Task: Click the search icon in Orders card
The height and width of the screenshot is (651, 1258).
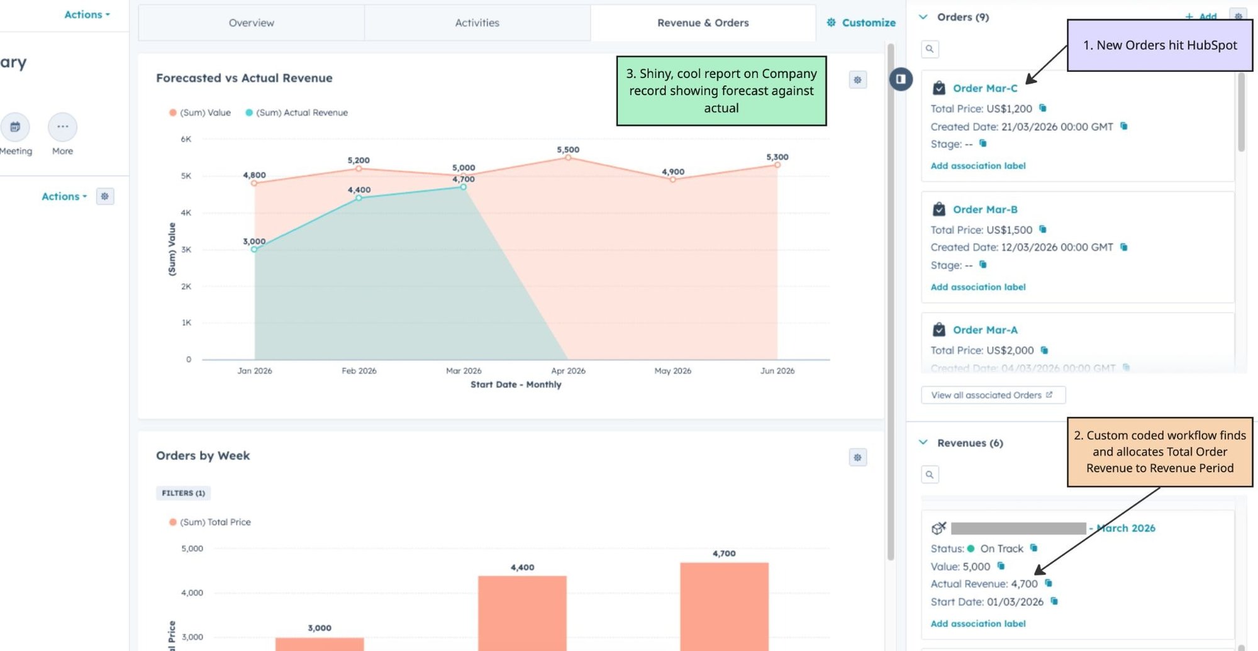Action: click(930, 49)
